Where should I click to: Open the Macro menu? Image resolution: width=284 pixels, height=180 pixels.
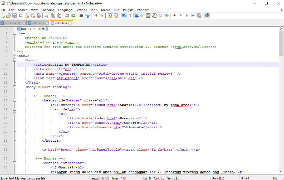click(105, 10)
